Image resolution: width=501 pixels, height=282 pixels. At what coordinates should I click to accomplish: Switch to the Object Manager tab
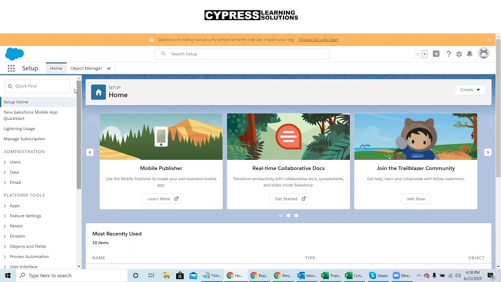[86, 68]
